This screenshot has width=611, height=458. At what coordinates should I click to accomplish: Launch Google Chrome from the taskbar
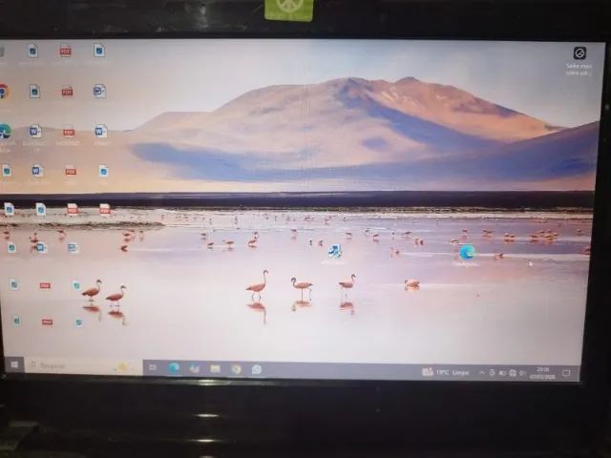click(x=236, y=369)
